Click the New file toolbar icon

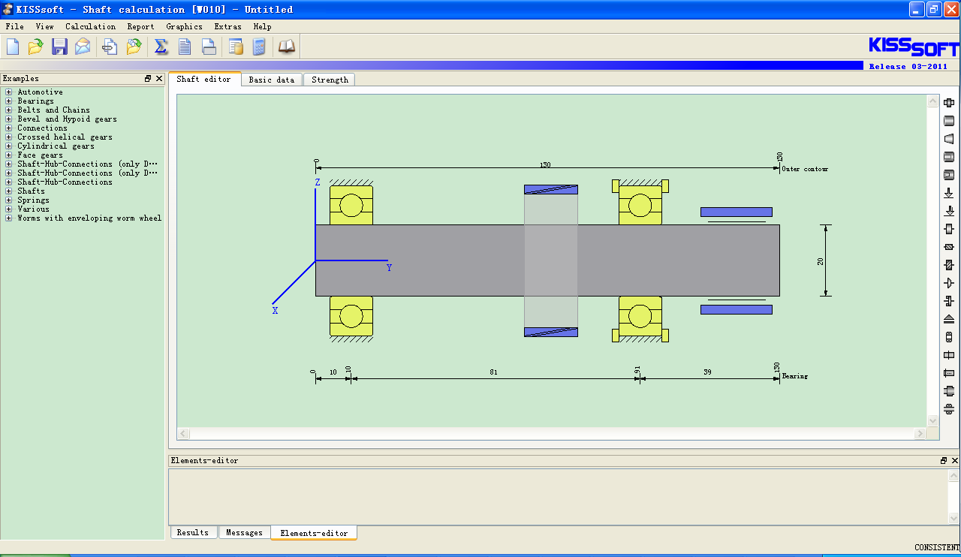click(13, 47)
